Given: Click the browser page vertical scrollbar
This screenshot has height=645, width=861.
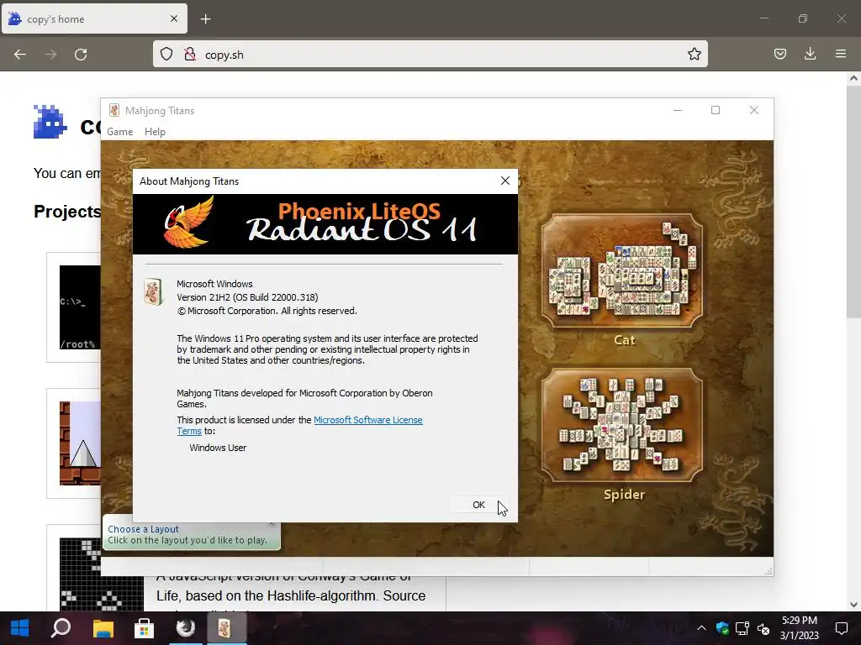Looking at the screenshot, I should tap(853, 201).
